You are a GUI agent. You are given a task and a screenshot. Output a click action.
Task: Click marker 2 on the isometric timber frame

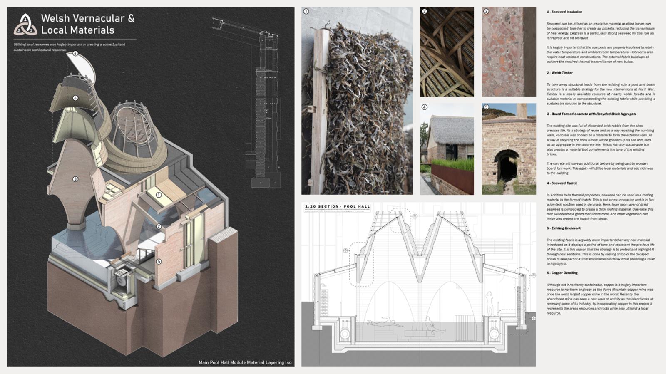click(x=159, y=227)
